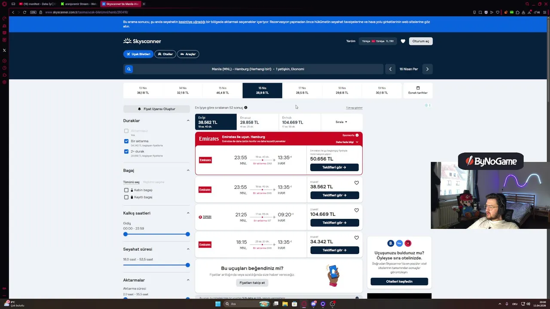Uncheck Bir aktarma checkbox
This screenshot has height=309, width=550.
(x=126, y=141)
